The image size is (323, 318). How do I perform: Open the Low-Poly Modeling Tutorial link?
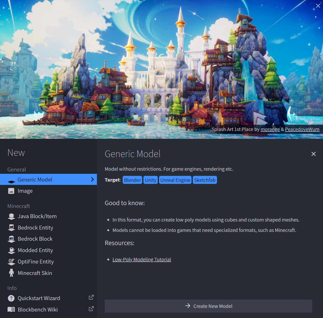[142, 259]
